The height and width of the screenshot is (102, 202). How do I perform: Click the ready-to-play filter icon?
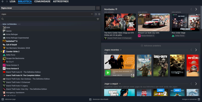tap(99, 14)
